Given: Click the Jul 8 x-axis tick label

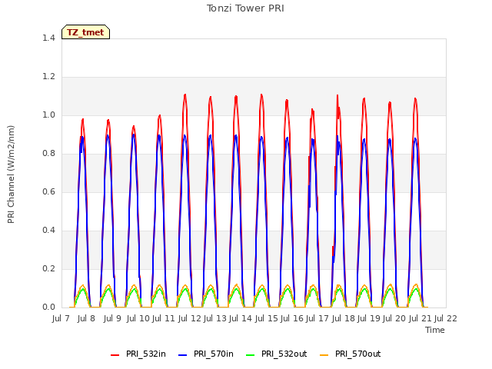Looking at the screenshot, I should [x=86, y=318].
